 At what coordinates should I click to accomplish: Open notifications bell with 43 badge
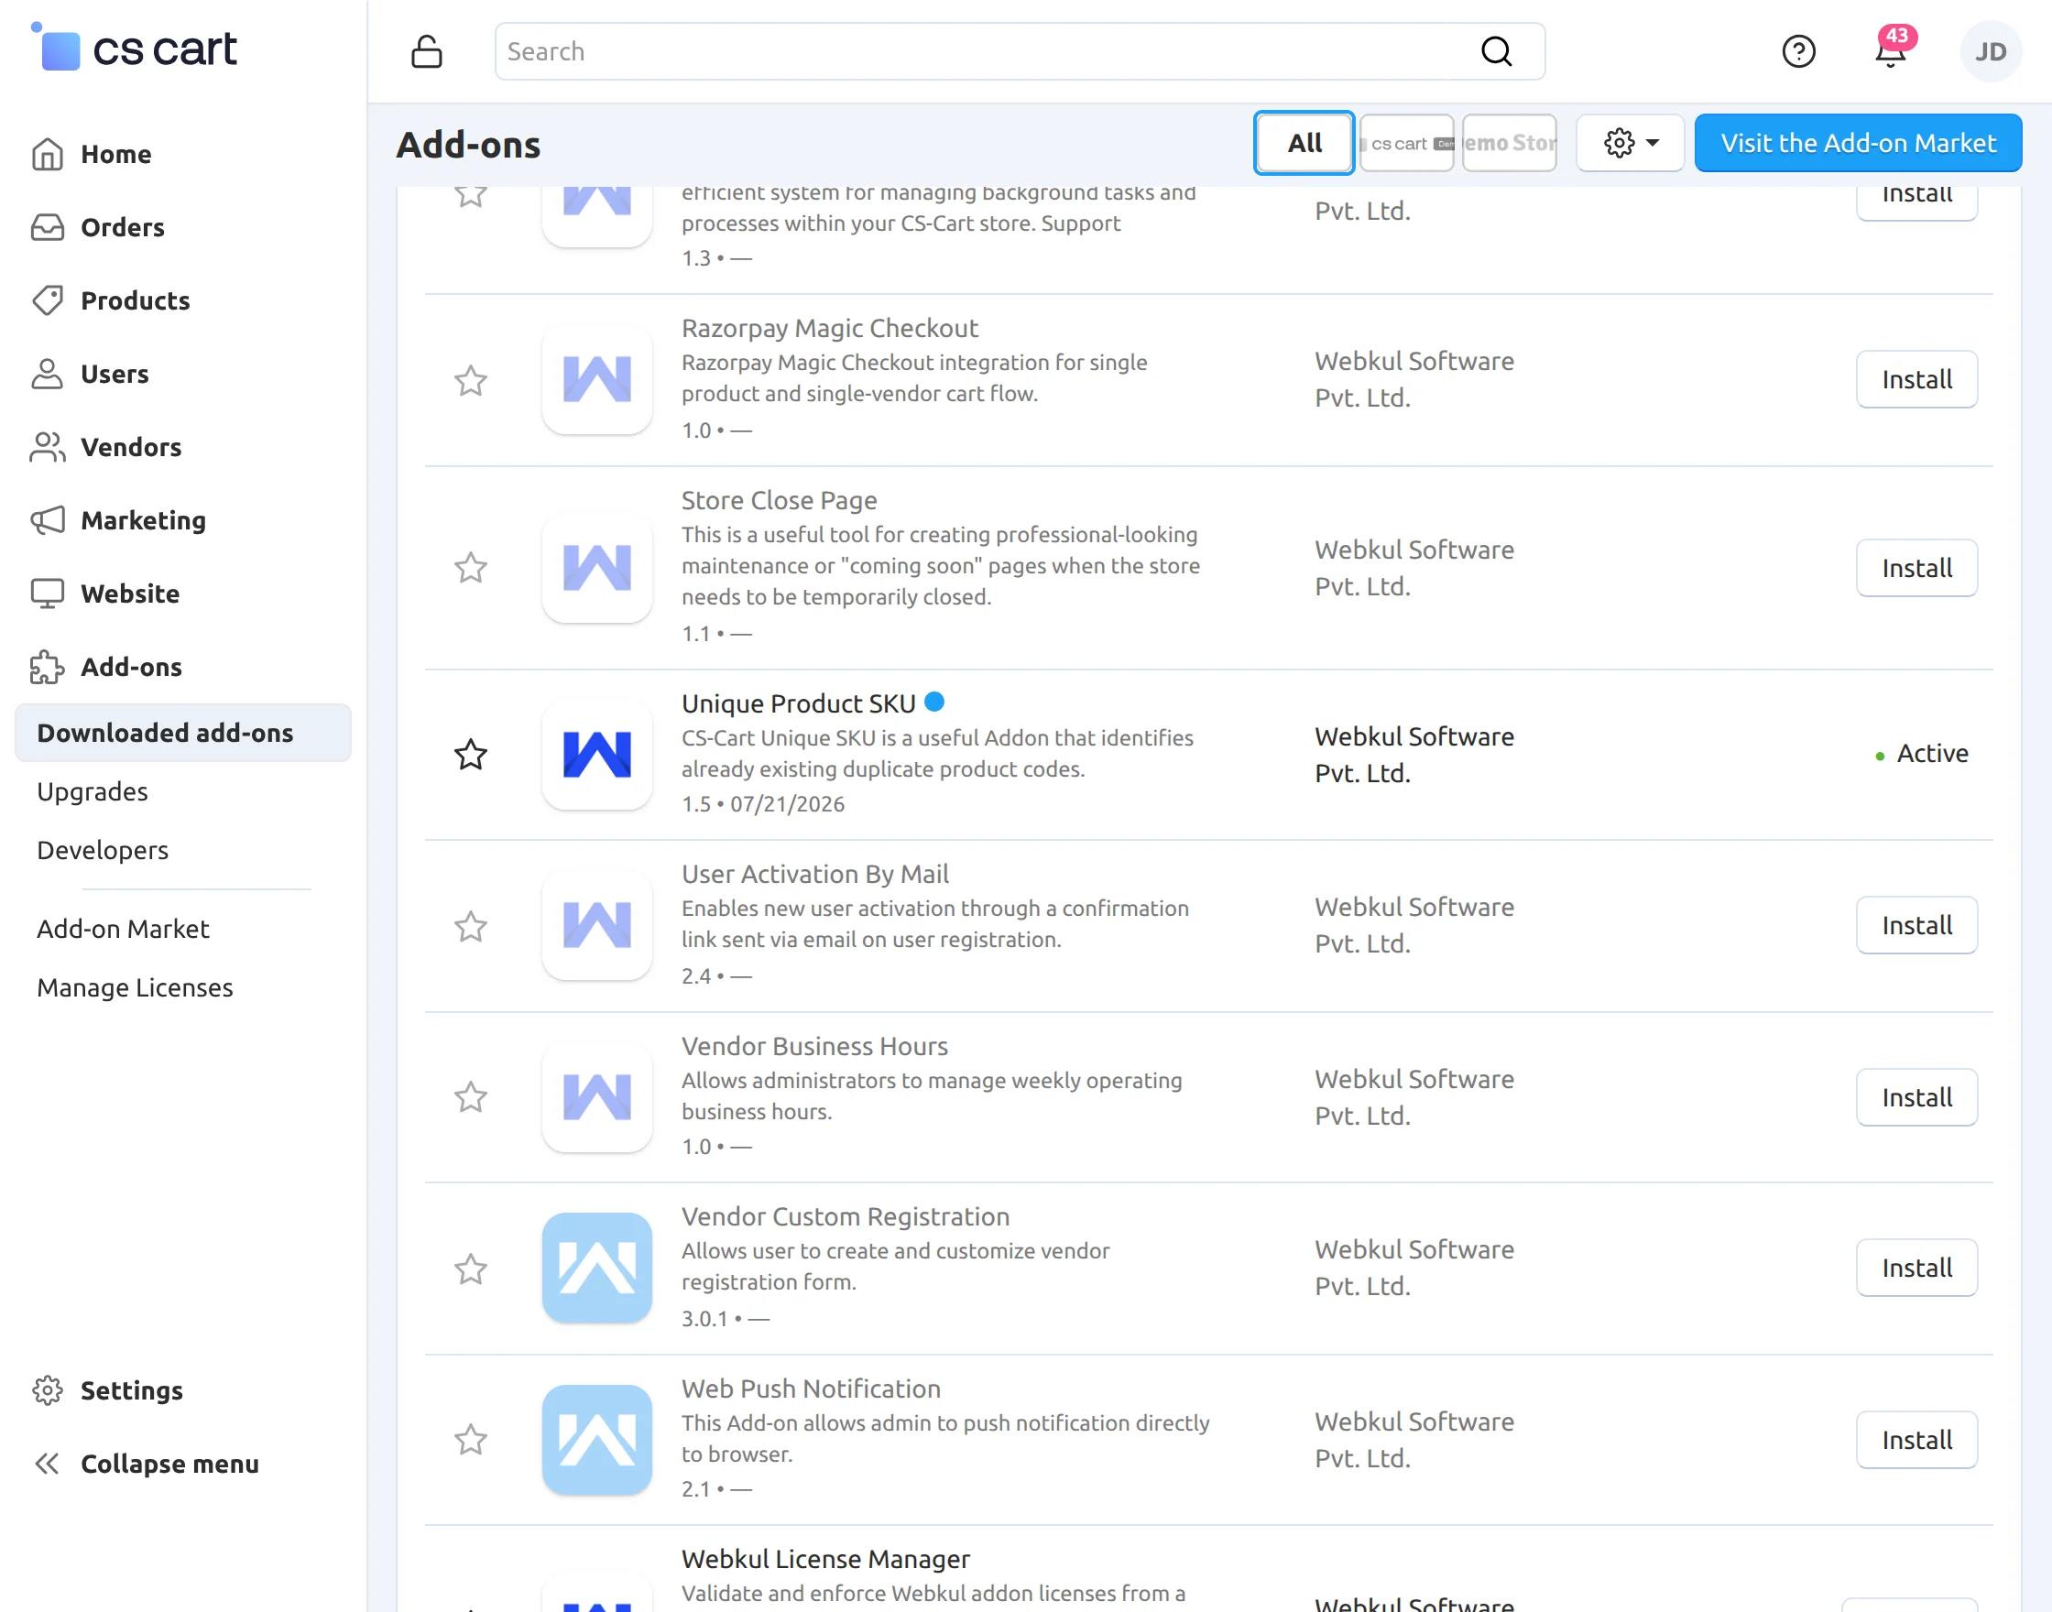click(x=1891, y=49)
